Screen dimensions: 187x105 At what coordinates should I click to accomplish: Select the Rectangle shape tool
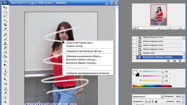point(5,83)
